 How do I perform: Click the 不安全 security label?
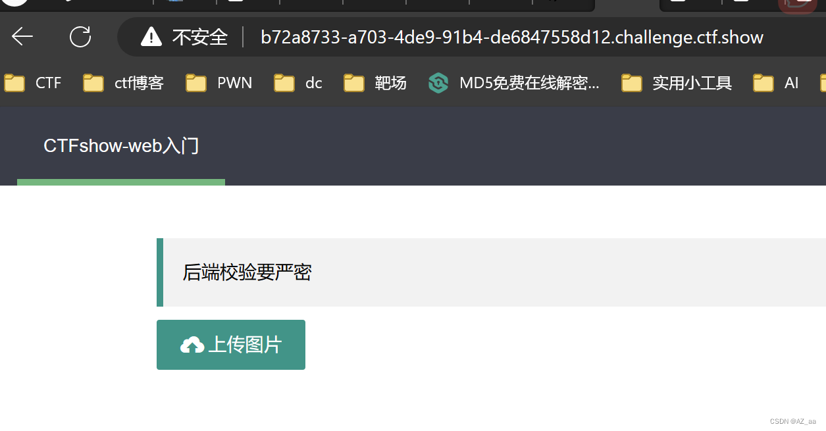click(200, 37)
